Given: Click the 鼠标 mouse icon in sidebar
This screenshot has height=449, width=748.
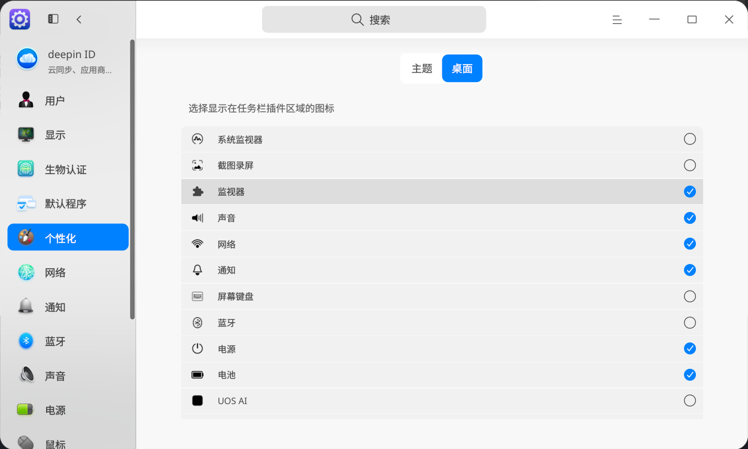Looking at the screenshot, I should point(26,443).
